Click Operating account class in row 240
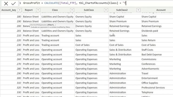 point(52,50)
